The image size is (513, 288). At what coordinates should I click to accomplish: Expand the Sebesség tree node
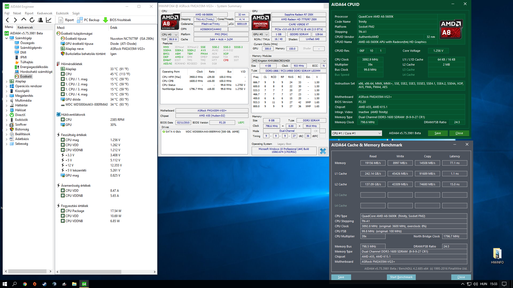(x=7, y=144)
